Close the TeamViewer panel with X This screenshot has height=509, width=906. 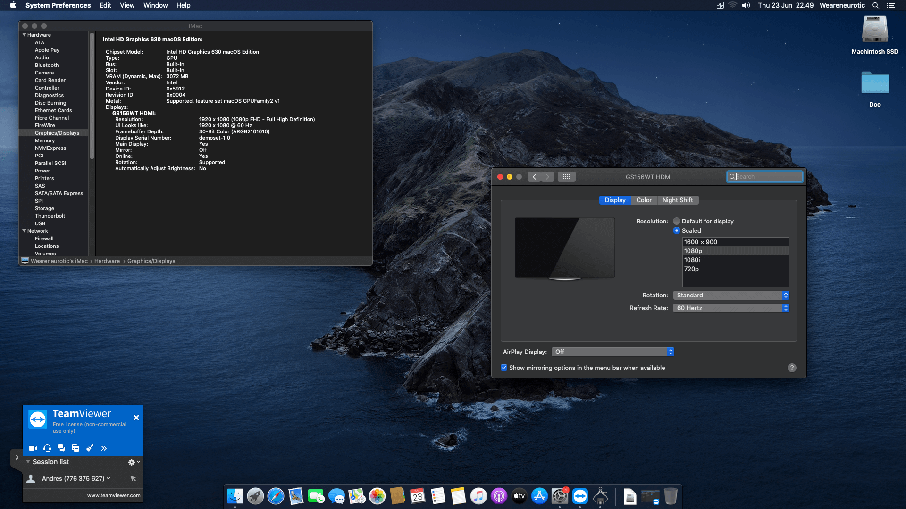pos(136,418)
